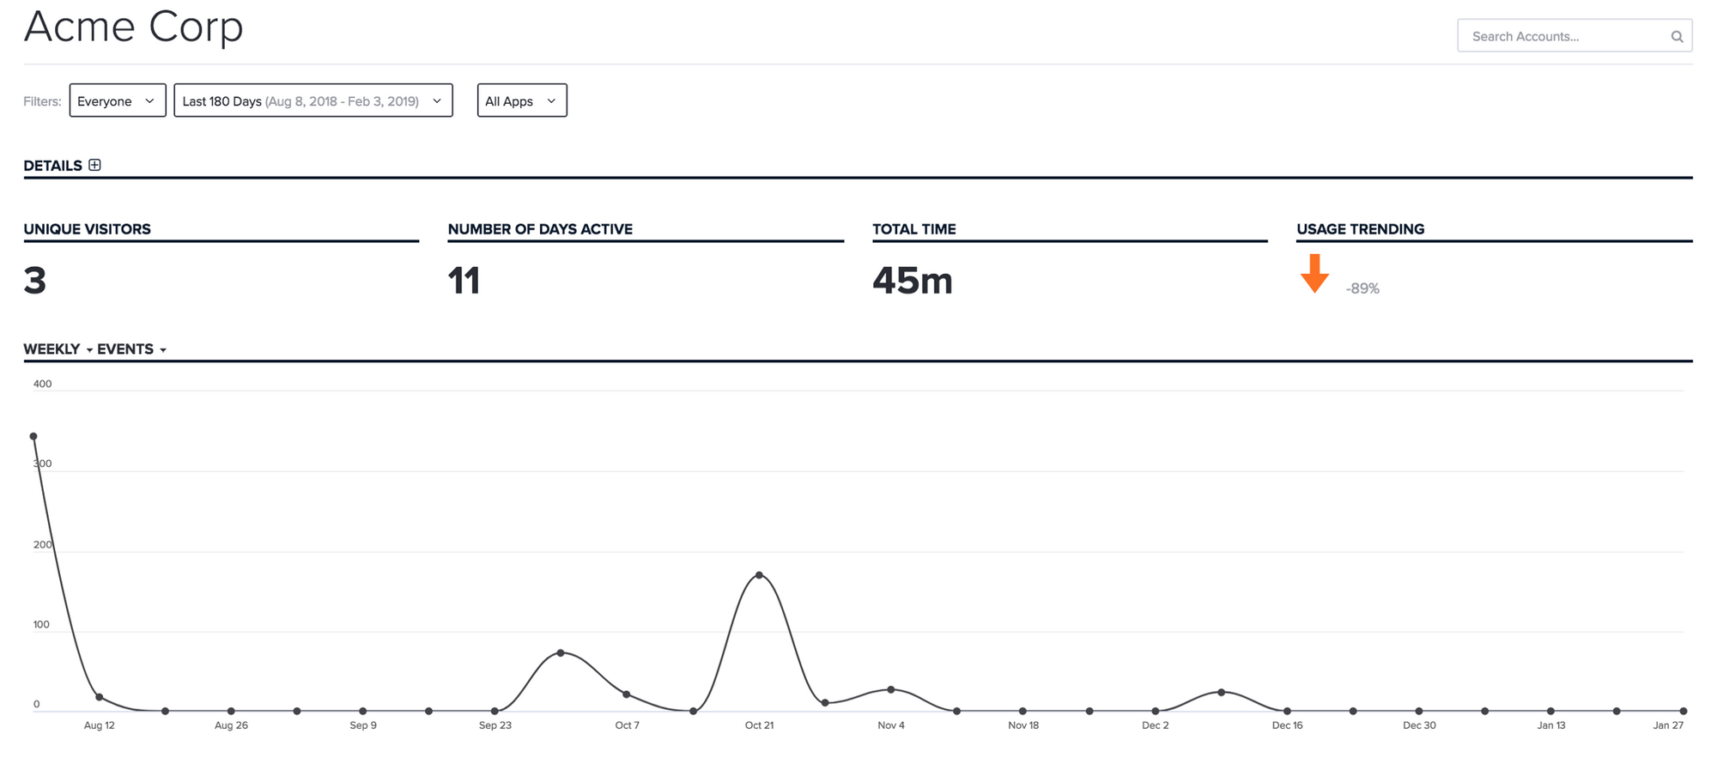1717x776 pixels.
Task: Click the Dec 2 x-axis label
Action: tap(1156, 725)
